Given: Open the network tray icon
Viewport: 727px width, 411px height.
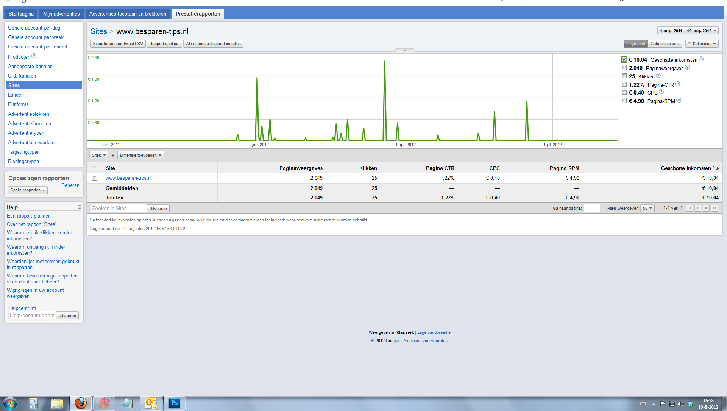Looking at the screenshot, I should tap(672, 404).
